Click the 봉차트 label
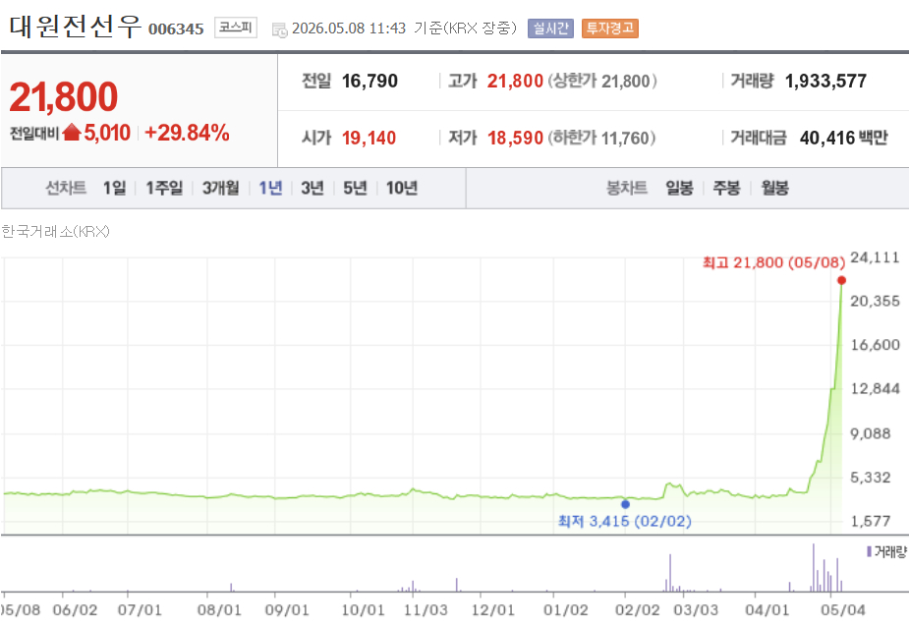 (627, 188)
